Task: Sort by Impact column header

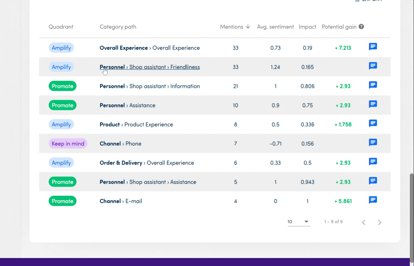Action: [307, 27]
